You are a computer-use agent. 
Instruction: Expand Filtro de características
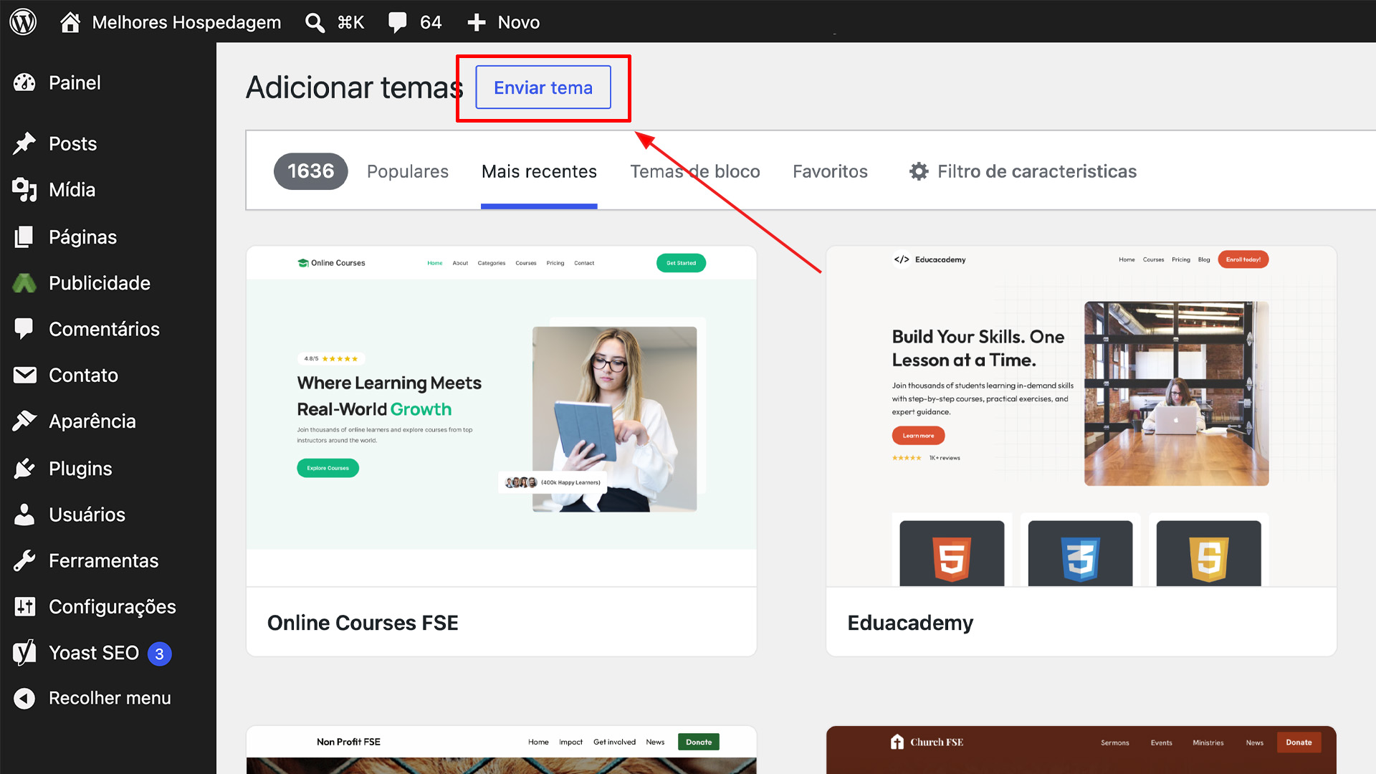1023,171
